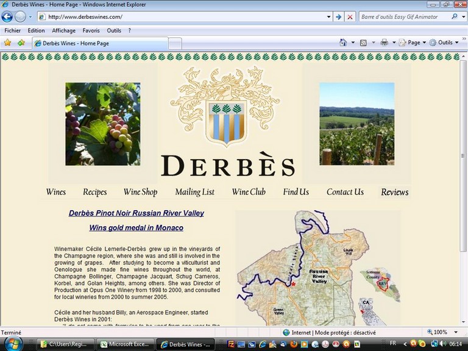Open the Favoris menu
Image resolution: width=468 pixels, height=351 pixels.
(x=91, y=30)
